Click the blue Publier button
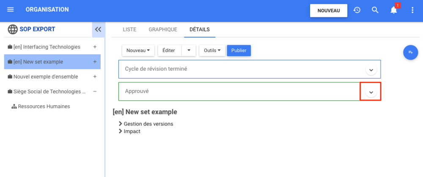The image size is (423, 177). point(239,51)
